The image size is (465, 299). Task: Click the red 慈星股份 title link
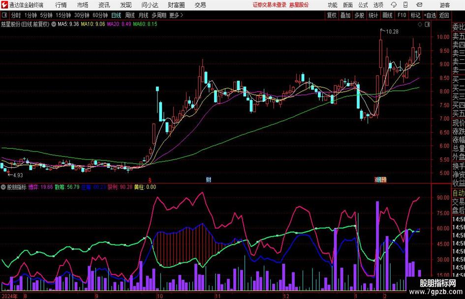[299, 5]
